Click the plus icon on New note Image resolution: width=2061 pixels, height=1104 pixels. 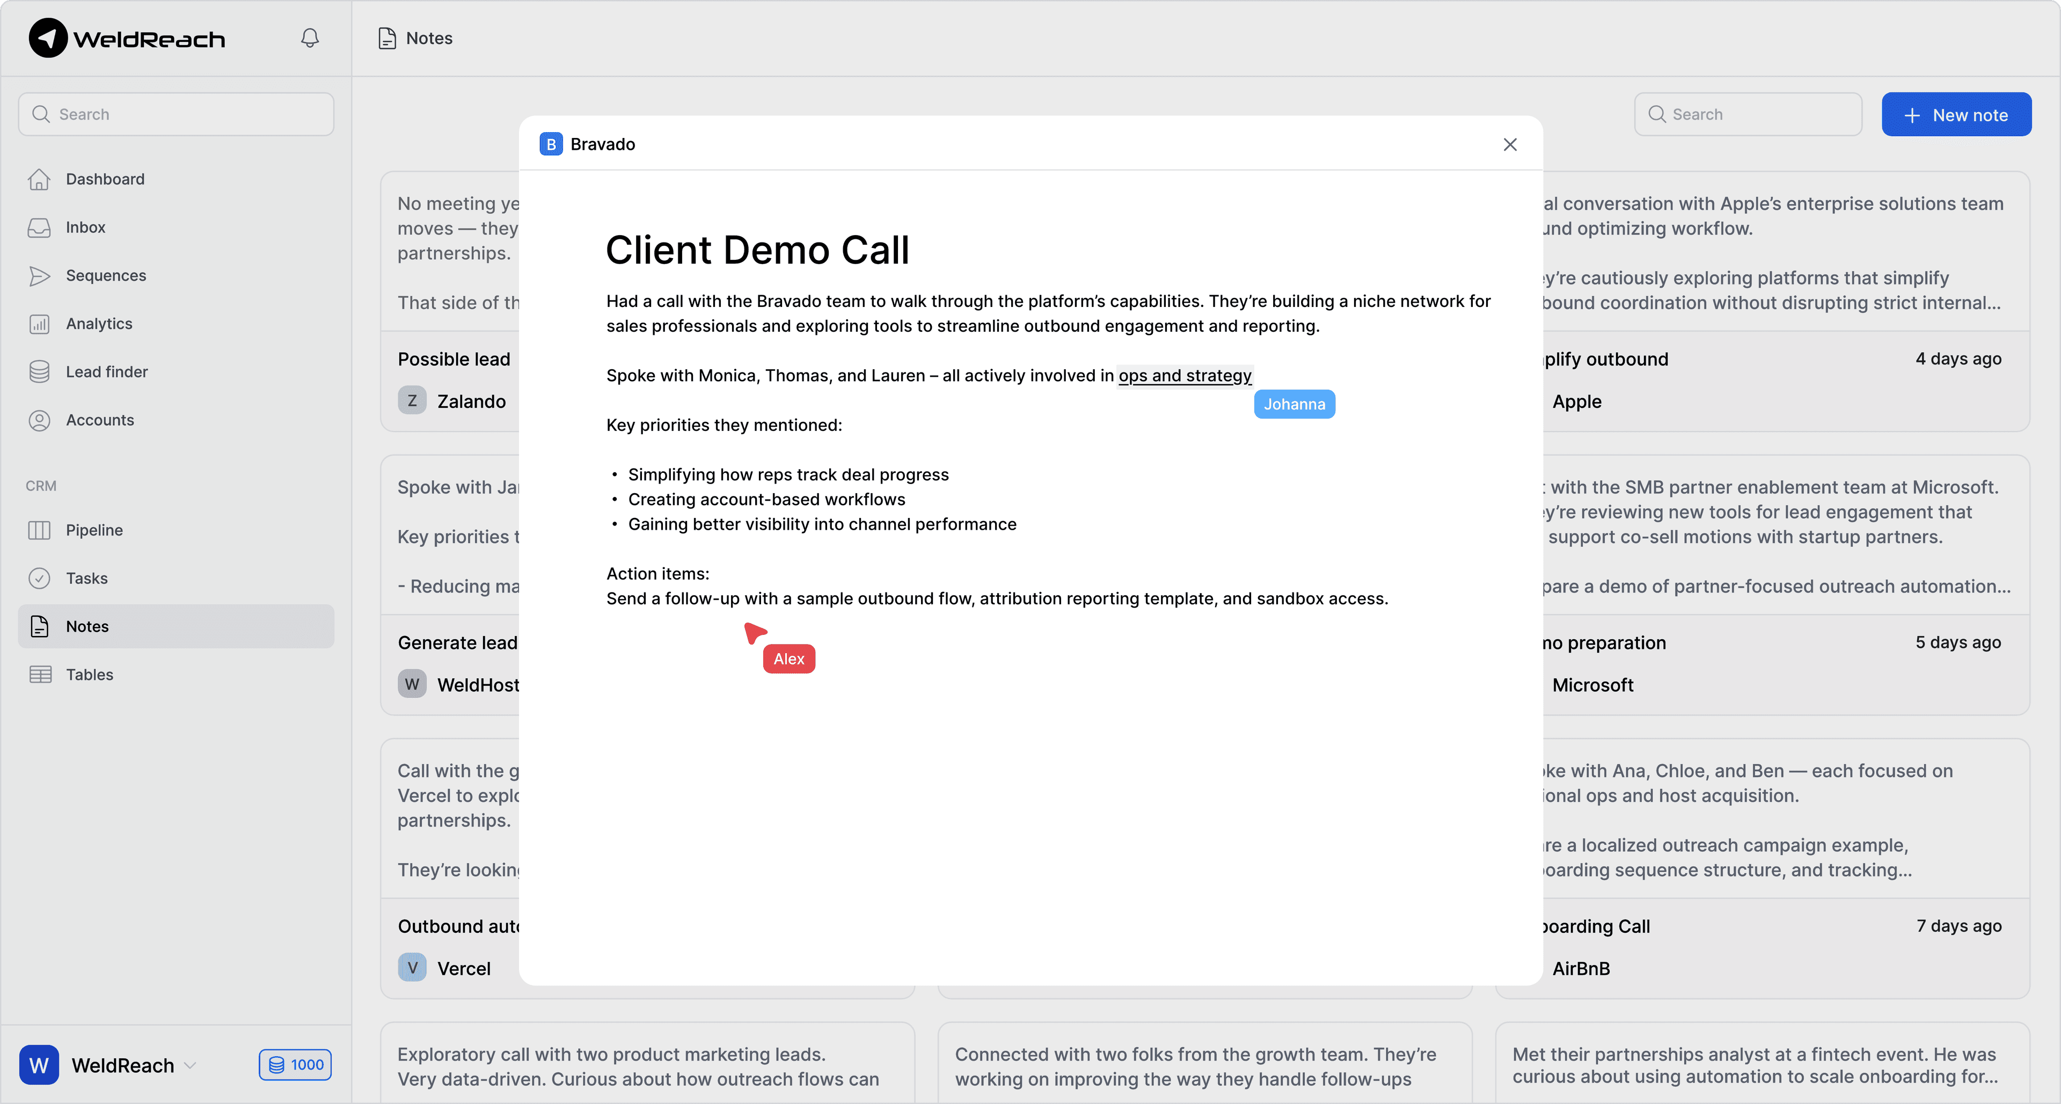(x=1912, y=115)
